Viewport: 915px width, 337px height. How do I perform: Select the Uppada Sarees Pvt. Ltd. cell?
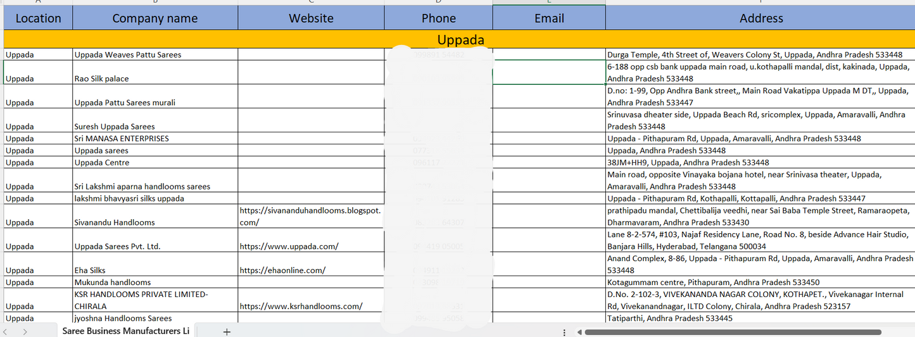pyautogui.click(x=155, y=241)
